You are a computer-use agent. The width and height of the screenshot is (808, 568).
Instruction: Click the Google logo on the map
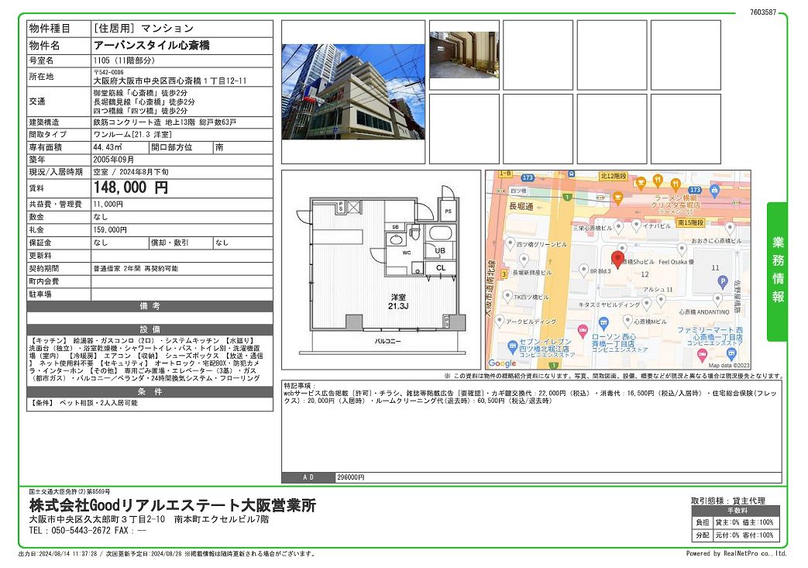tap(502, 363)
